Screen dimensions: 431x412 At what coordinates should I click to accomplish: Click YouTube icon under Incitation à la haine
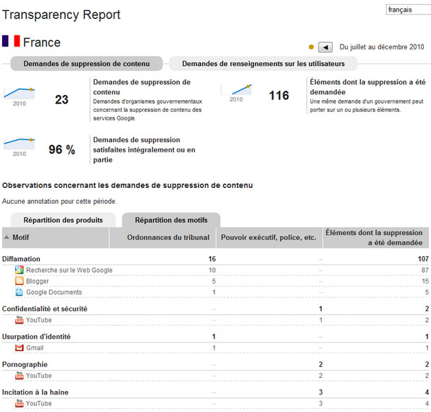pos(20,403)
